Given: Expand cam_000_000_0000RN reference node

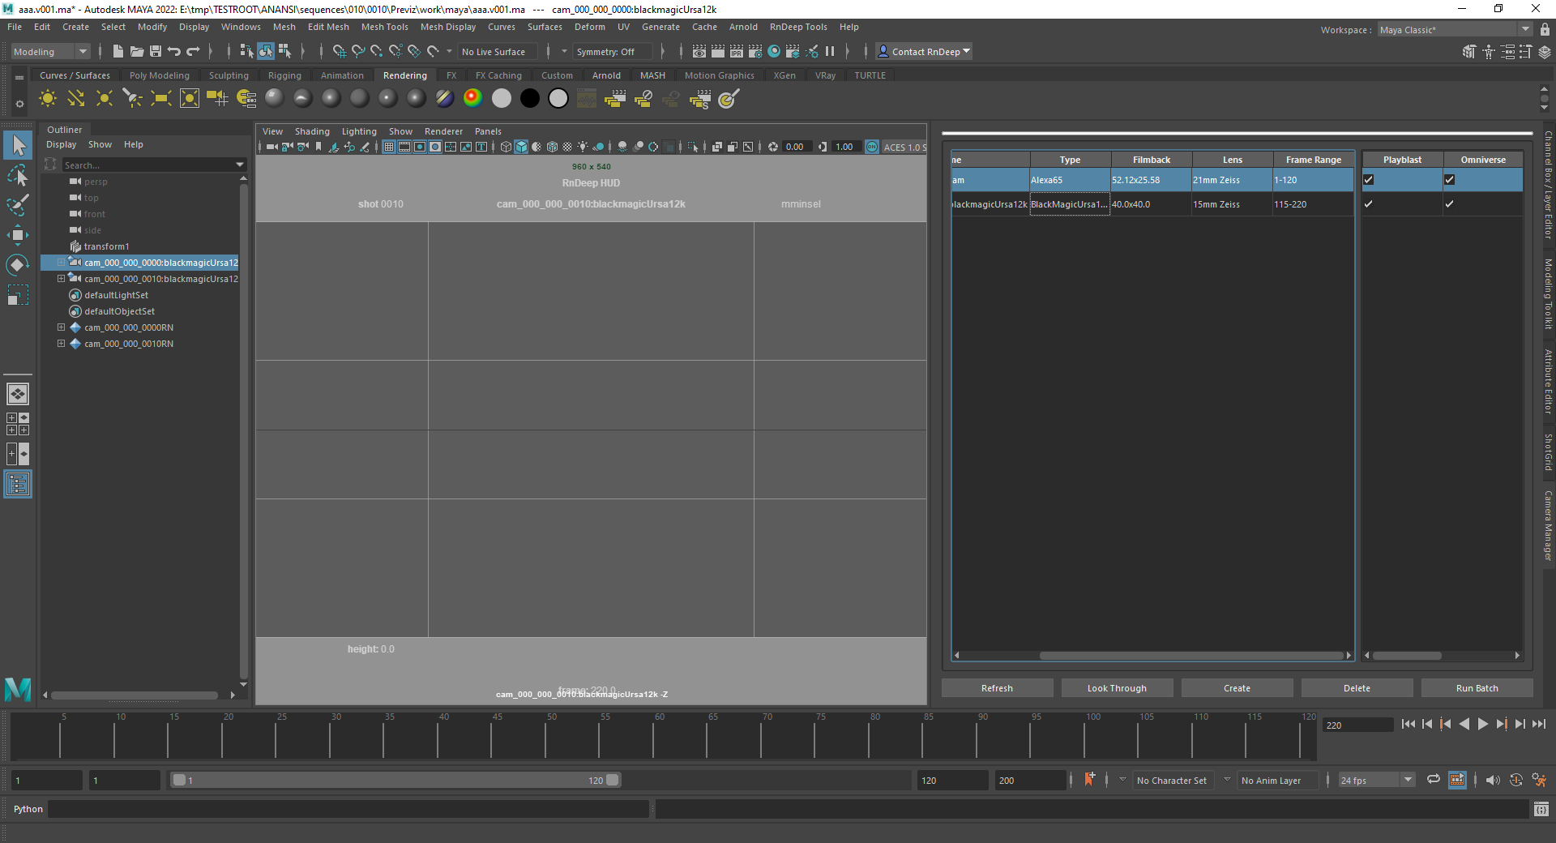Looking at the screenshot, I should [61, 327].
